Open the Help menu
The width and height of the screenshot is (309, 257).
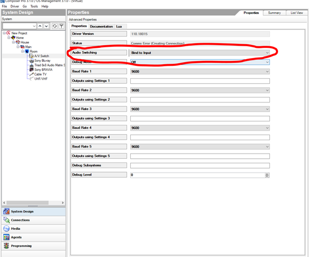click(x=45, y=6)
